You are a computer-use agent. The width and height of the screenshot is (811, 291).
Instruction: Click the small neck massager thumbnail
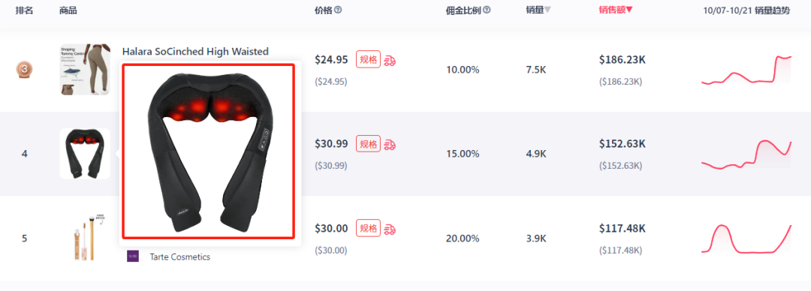[x=85, y=154]
